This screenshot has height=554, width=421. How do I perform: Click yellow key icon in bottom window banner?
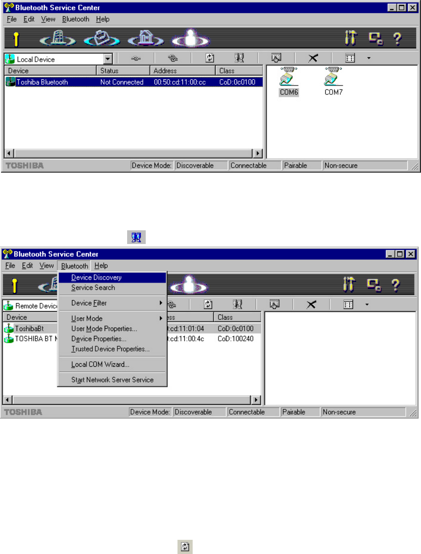[14, 286]
